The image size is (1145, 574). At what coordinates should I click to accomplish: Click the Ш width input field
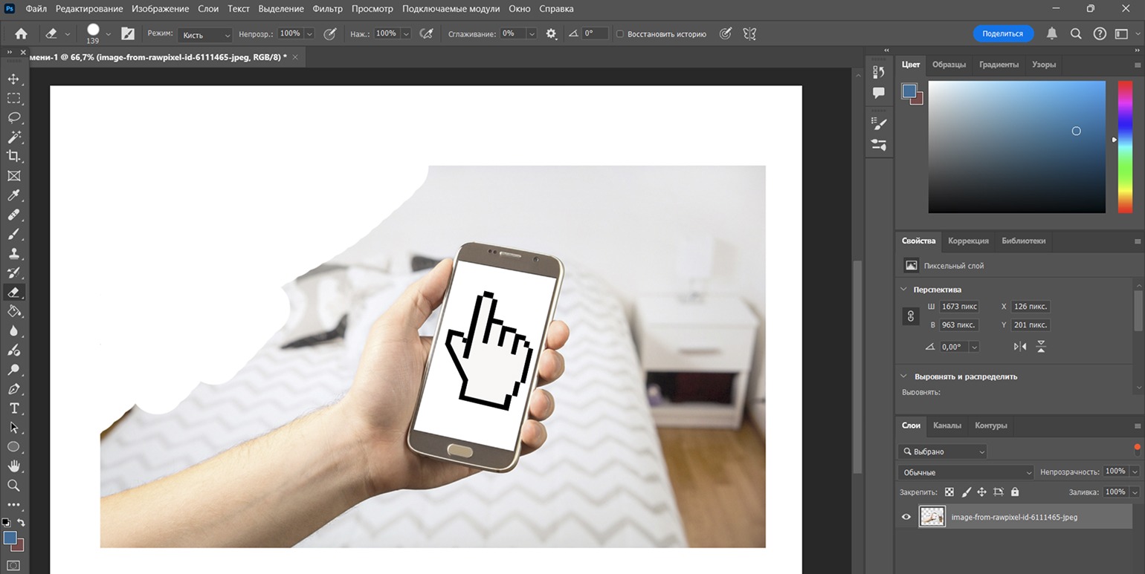pyautogui.click(x=959, y=307)
